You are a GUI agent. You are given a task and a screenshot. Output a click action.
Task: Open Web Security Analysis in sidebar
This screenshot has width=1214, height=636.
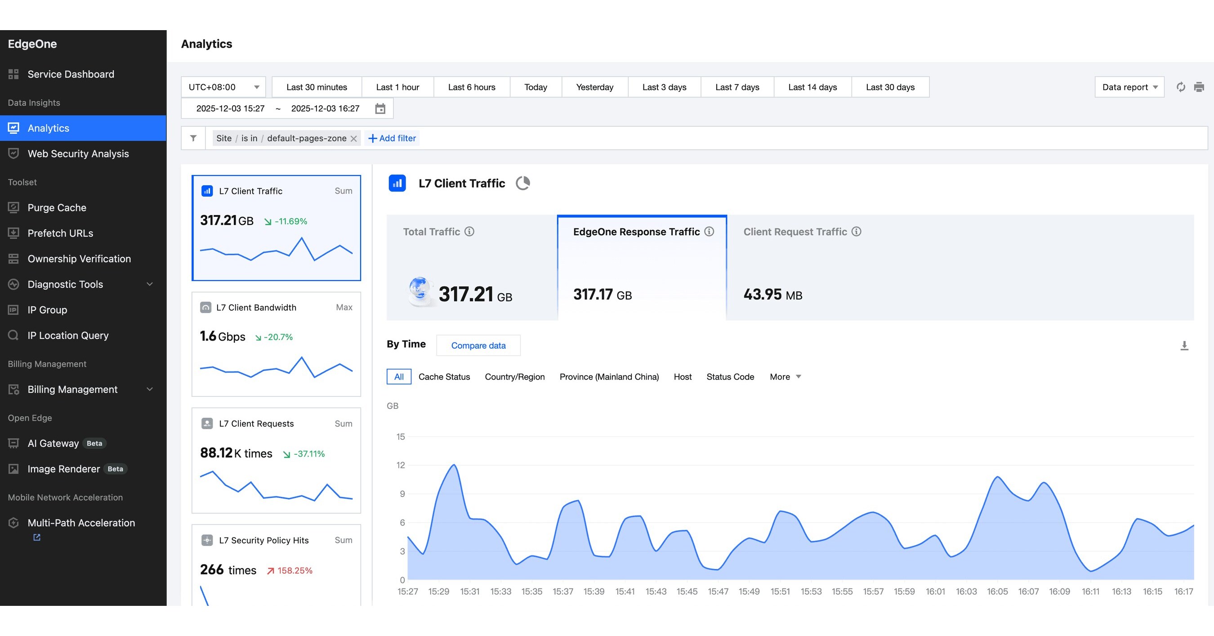pos(78,154)
